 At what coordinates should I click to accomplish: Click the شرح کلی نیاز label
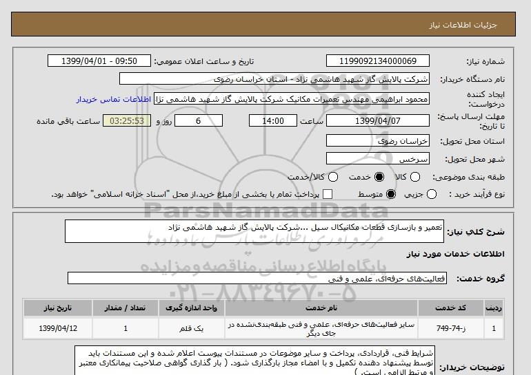click(476, 232)
